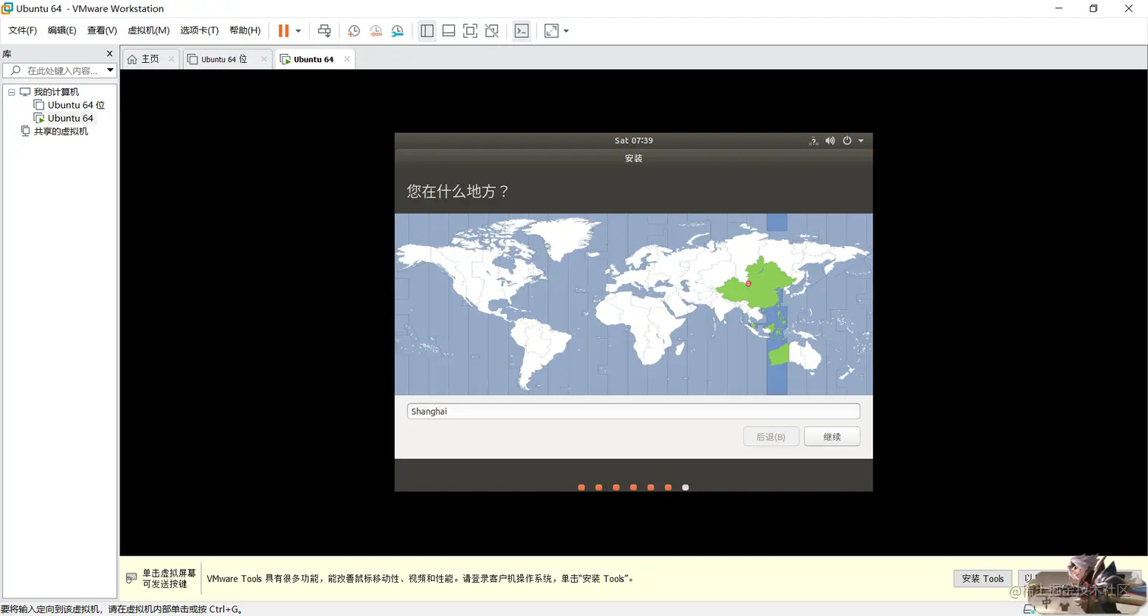Revert the VM to its previous snapshot
The width and height of the screenshot is (1148, 616).
pos(376,30)
